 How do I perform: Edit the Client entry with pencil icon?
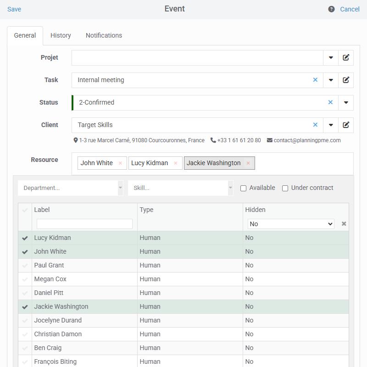346,125
